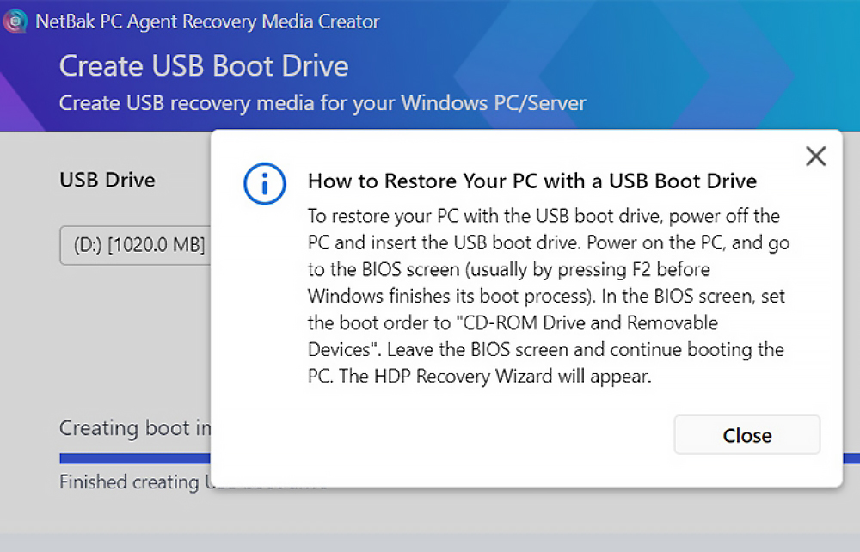
Task: Click the NetBak PC Agent window title text
Action: point(207,21)
